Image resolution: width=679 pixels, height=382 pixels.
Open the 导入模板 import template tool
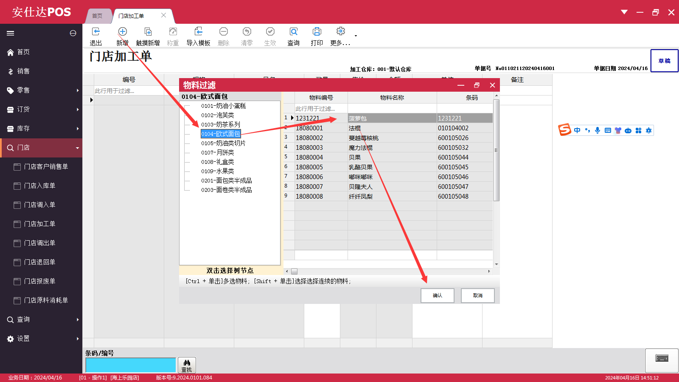tap(199, 32)
